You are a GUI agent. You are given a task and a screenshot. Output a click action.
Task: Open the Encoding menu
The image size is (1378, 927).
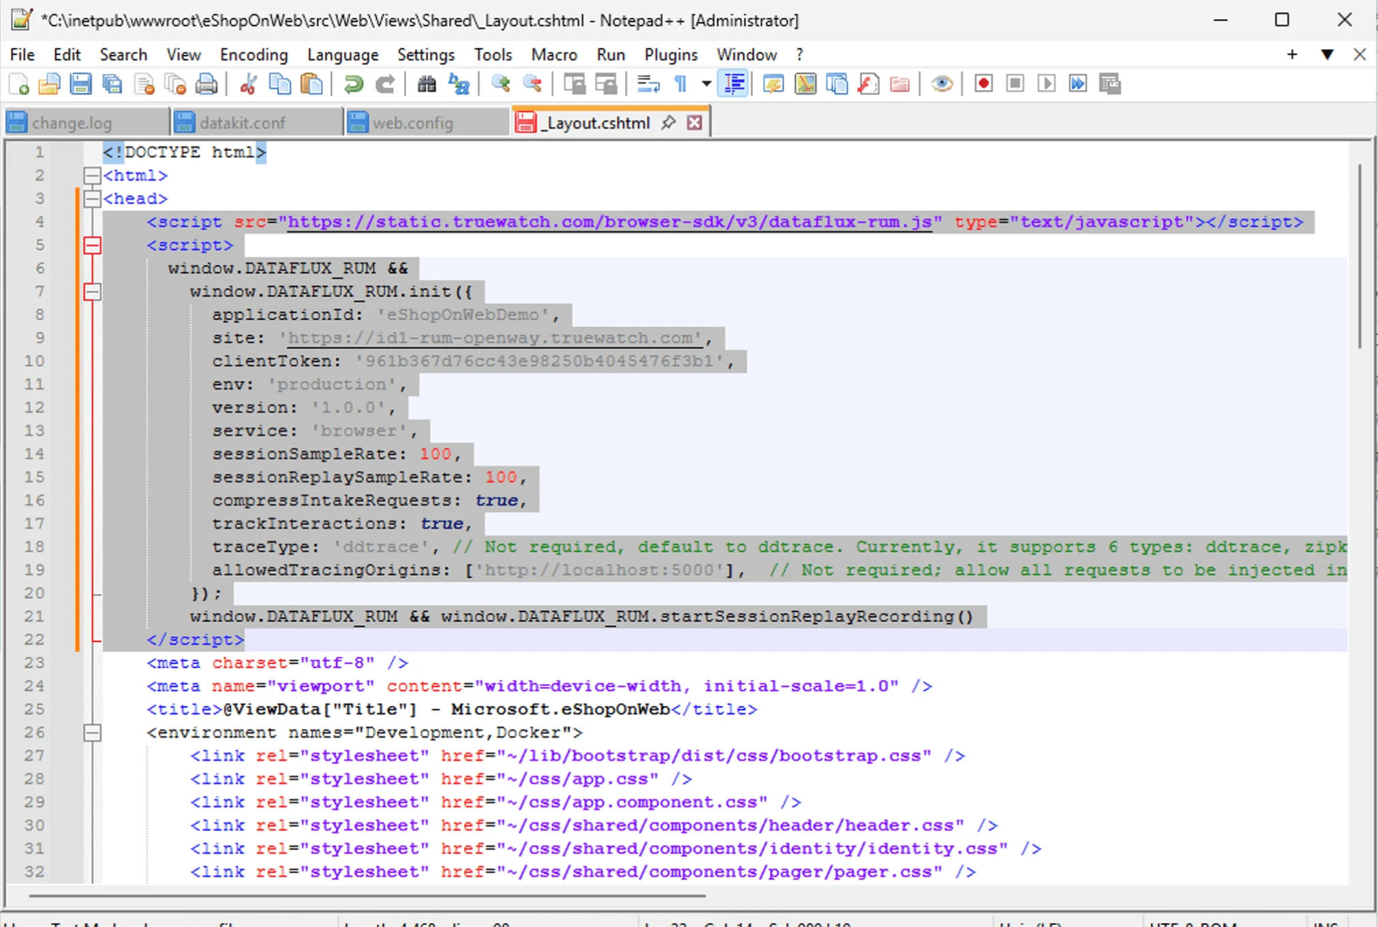[x=254, y=55]
